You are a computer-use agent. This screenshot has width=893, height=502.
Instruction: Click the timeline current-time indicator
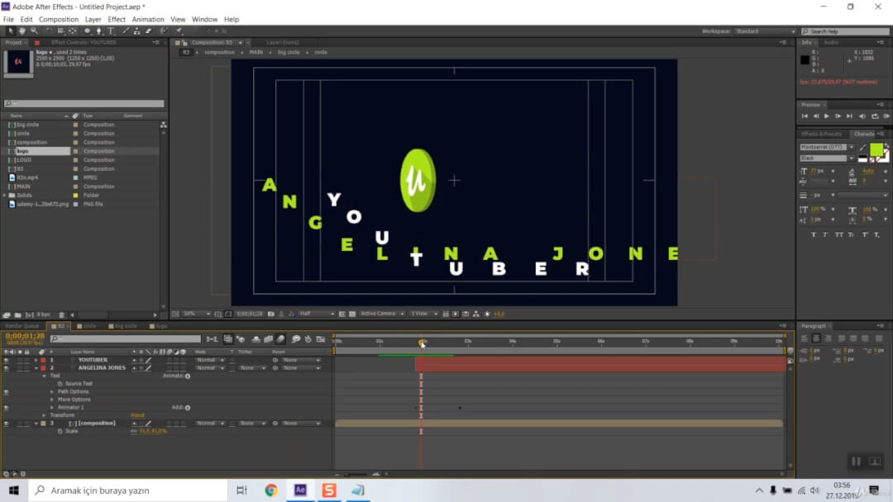(x=422, y=343)
